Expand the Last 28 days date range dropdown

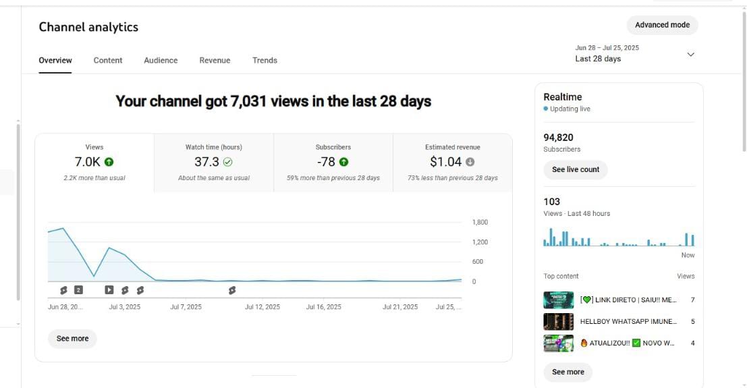(x=690, y=55)
